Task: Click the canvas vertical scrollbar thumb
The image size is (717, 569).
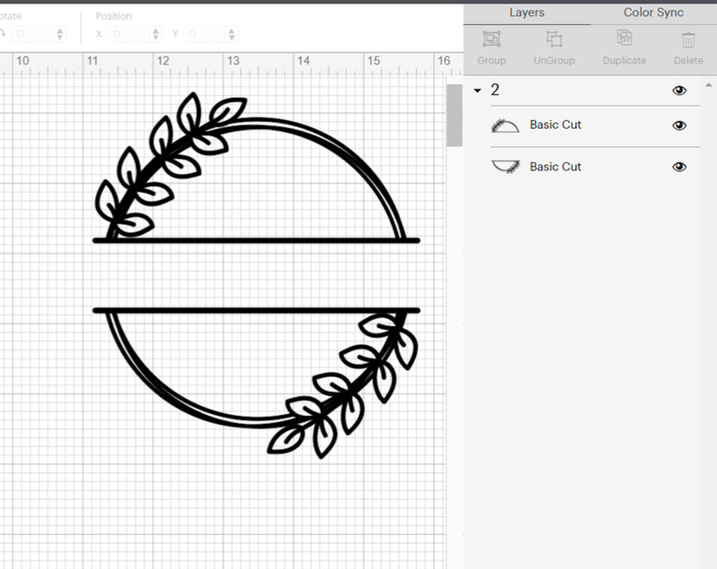Action: pos(454,116)
